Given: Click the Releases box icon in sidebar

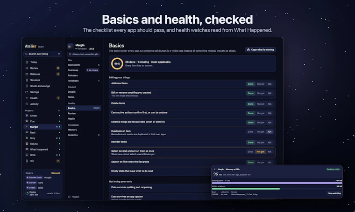Looking at the screenshot, I should 27,74.
